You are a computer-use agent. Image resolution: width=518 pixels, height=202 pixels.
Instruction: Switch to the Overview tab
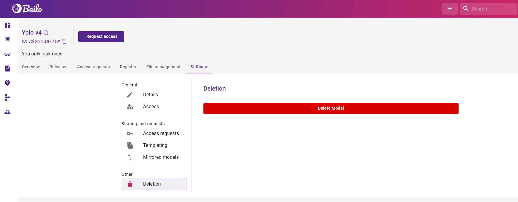(31, 67)
